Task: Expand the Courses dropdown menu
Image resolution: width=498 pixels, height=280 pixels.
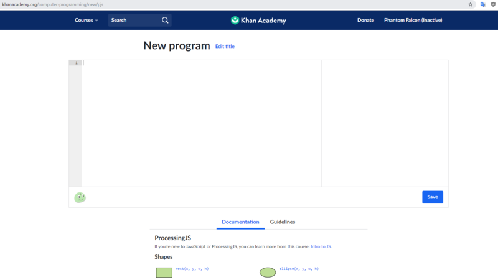Action: pos(87,20)
